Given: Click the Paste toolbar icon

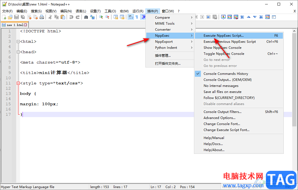Looking at the screenshot, I should pyautogui.click(x=63, y=17).
